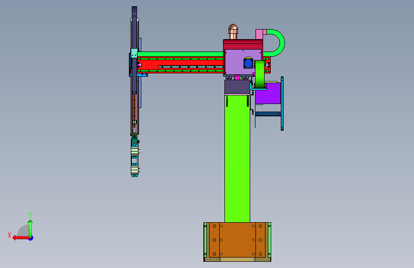
Task: Select the crimson top cover of the carriage
Action: (x=243, y=44)
